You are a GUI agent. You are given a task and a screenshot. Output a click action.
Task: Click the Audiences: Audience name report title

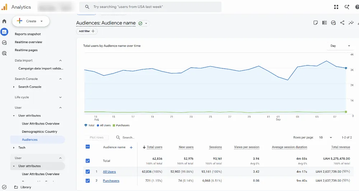[x=106, y=23]
